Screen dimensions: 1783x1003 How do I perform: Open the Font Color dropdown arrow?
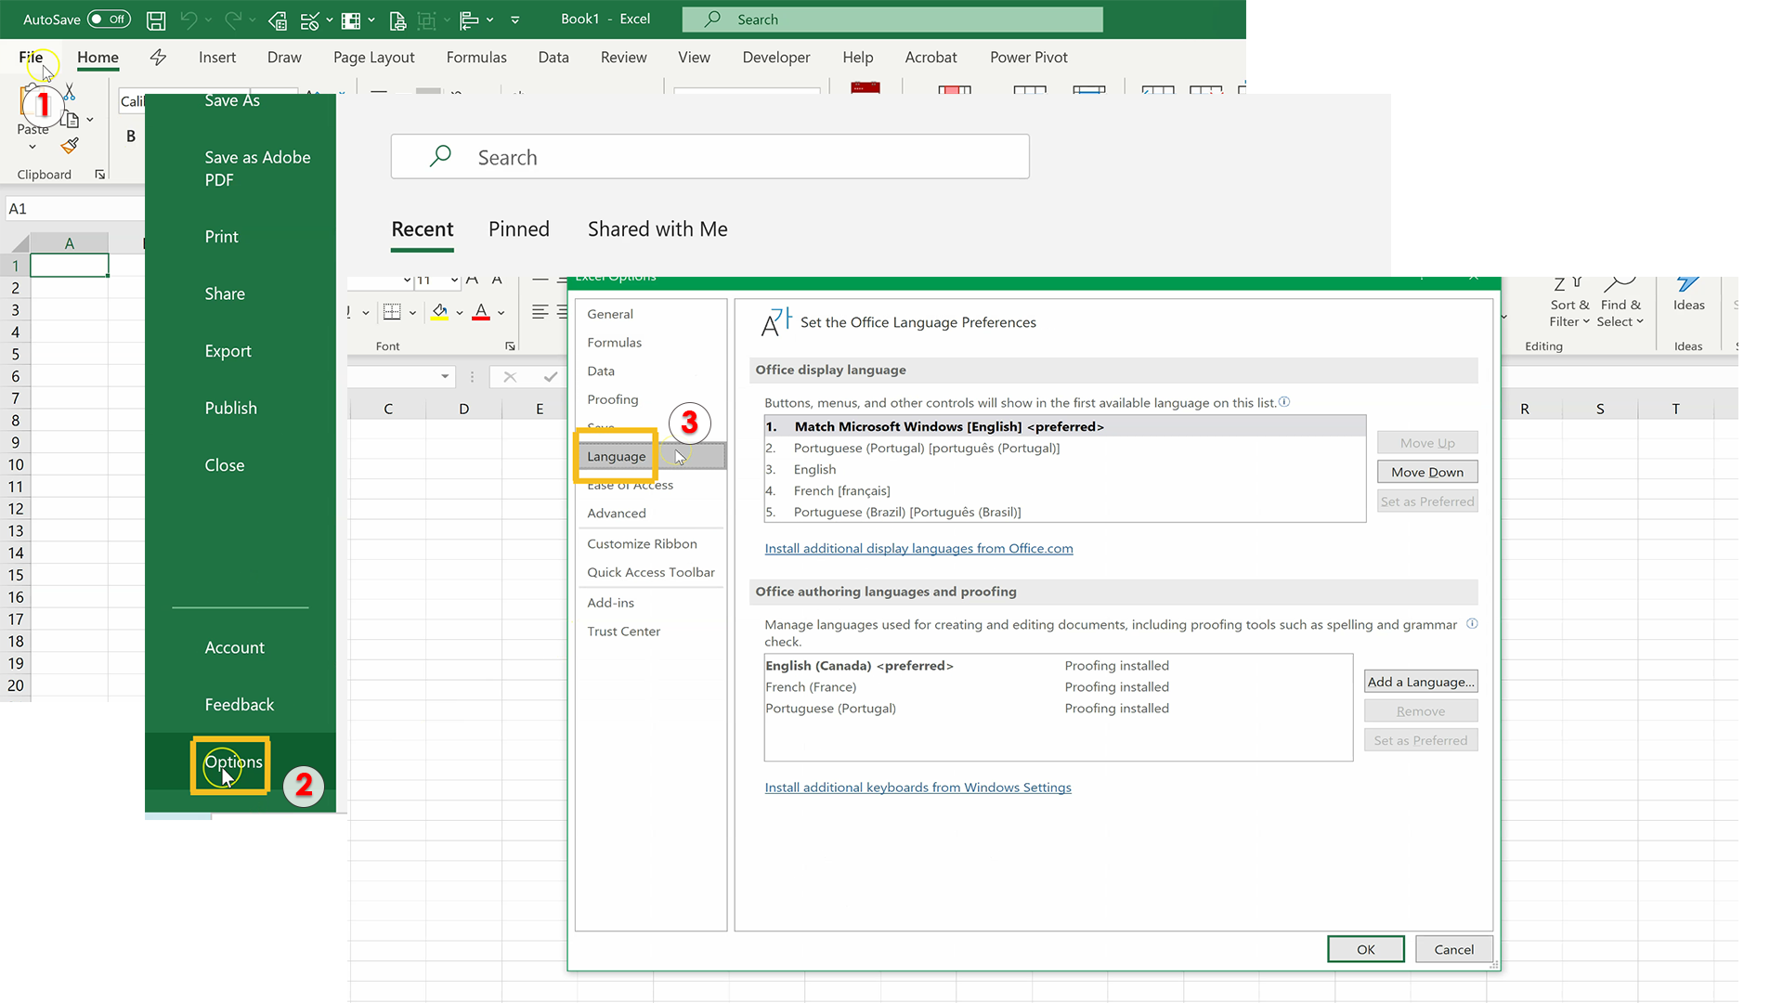pyautogui.click(x=500, y=312)
